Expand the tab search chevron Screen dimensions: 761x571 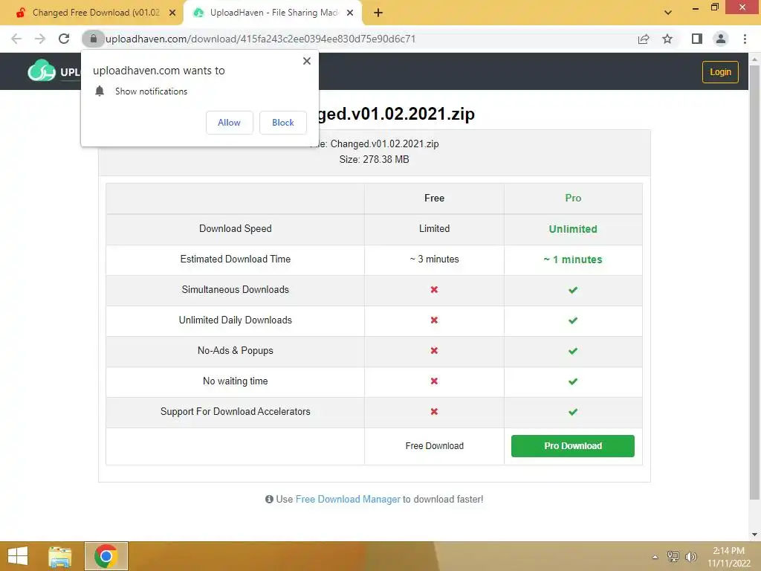click(x=668, y=13)
